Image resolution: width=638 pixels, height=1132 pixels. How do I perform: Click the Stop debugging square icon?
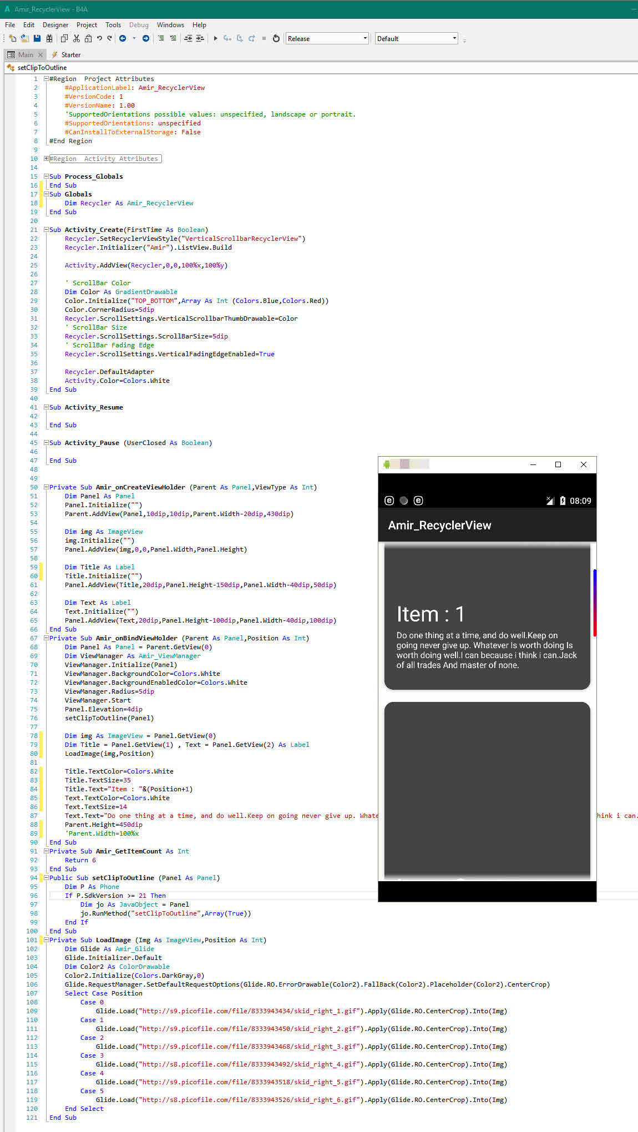tap(264, 38)
